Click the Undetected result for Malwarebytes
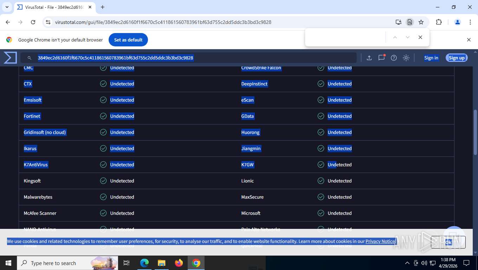Viewport: 478px width, 270px height. coord(122,197)
